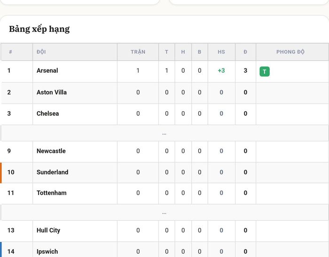The image size is (329, 257).
Task: Click the TRẬN column header
Action: coord(138,52)
